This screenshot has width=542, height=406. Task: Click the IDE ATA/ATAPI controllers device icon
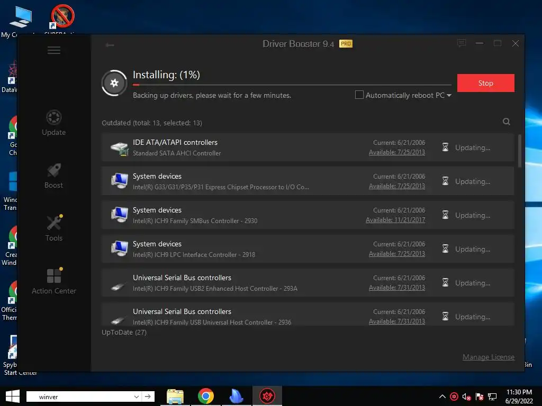(x=120, y=148)
